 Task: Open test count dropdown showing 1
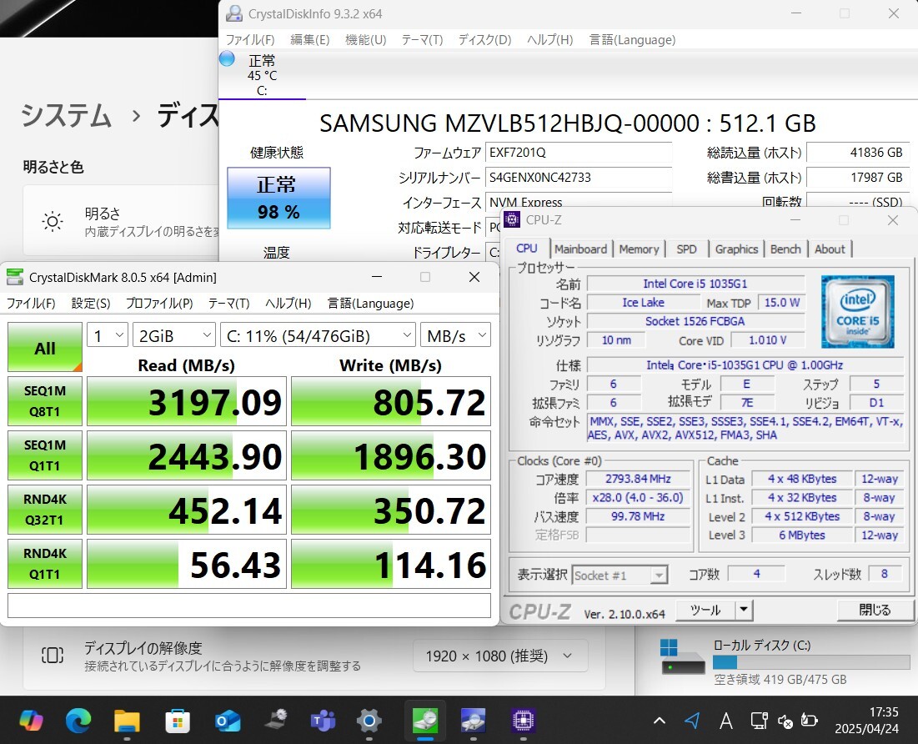click(x=108, y=335)
